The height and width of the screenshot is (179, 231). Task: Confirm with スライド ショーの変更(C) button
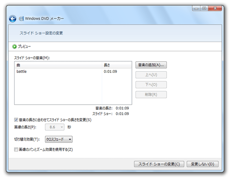pyautogui.click(x=159, y=164)
